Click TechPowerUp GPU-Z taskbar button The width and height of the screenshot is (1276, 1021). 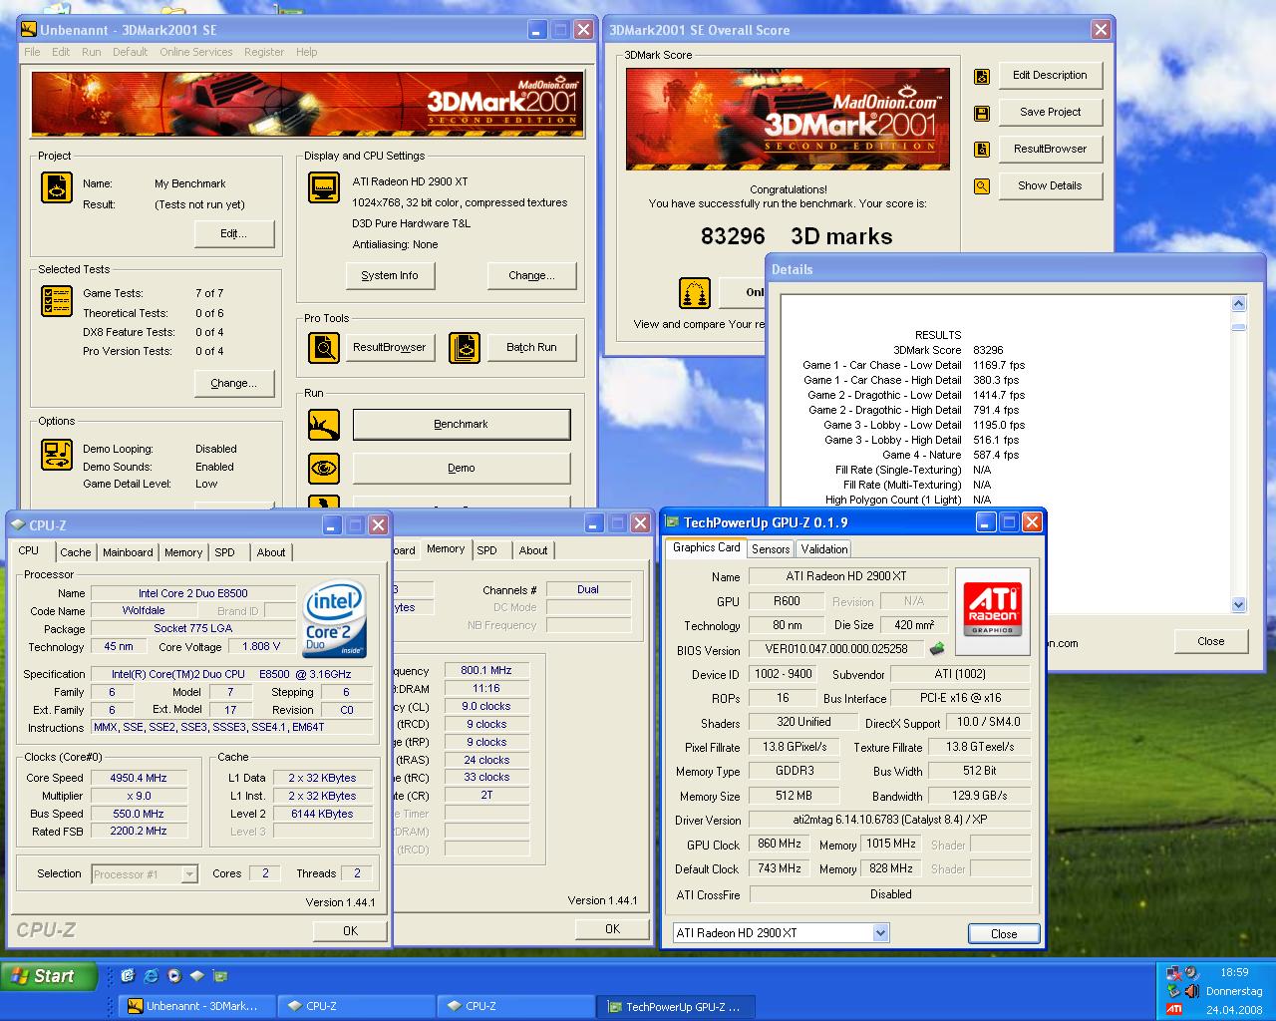click(x=675, y=1006)
